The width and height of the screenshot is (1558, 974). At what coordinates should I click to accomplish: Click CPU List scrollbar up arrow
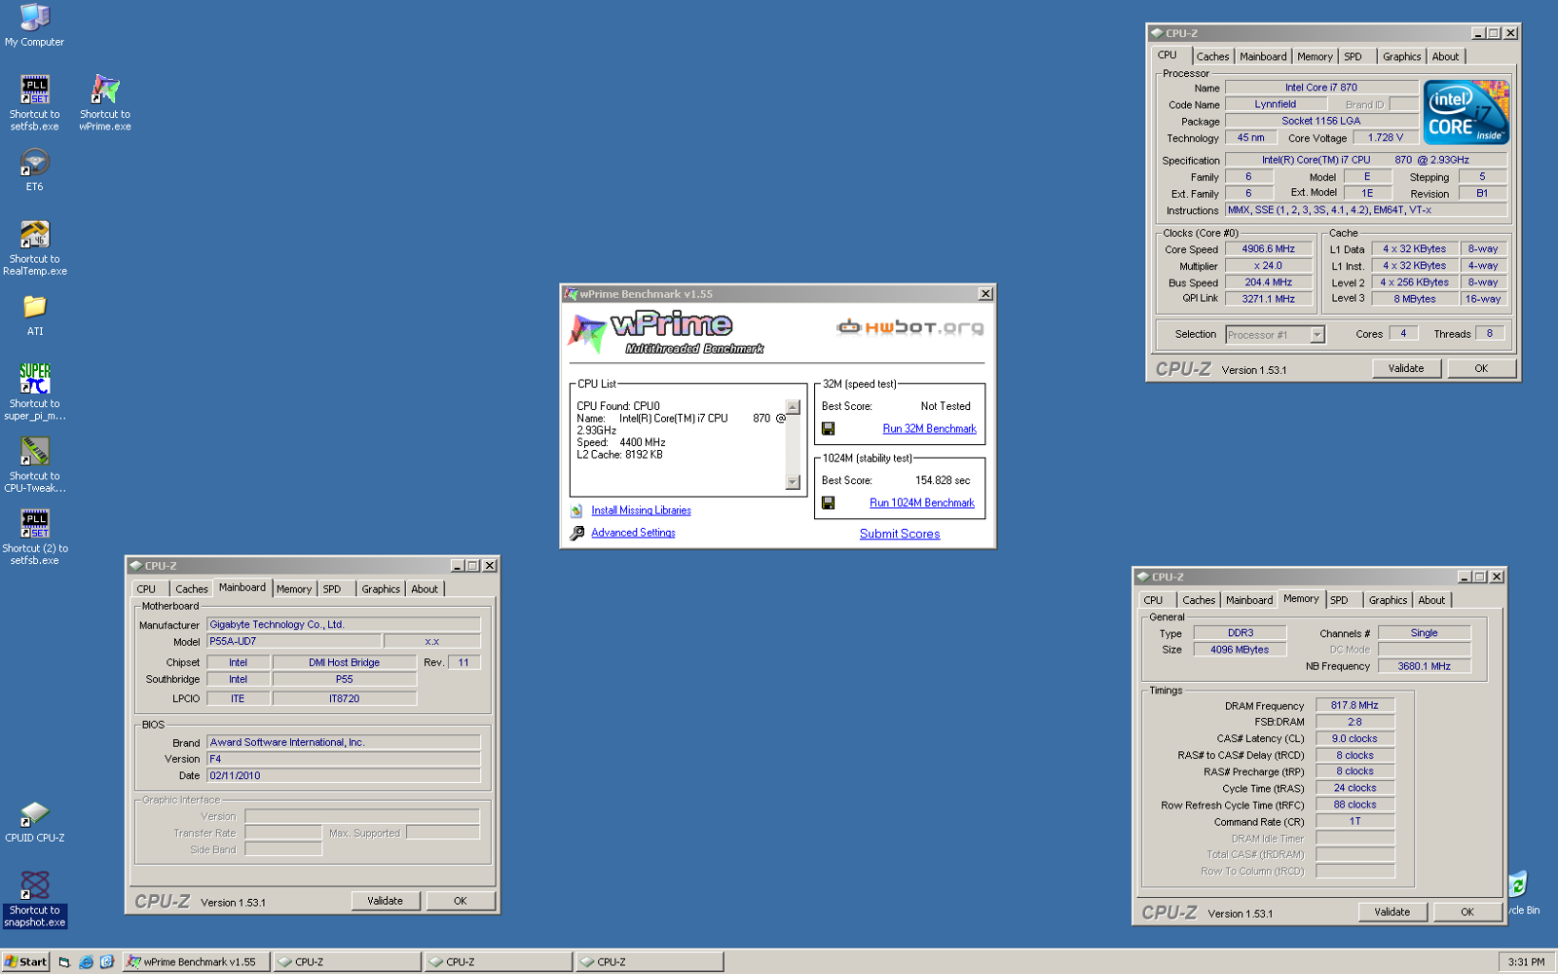tap(793, 407)
